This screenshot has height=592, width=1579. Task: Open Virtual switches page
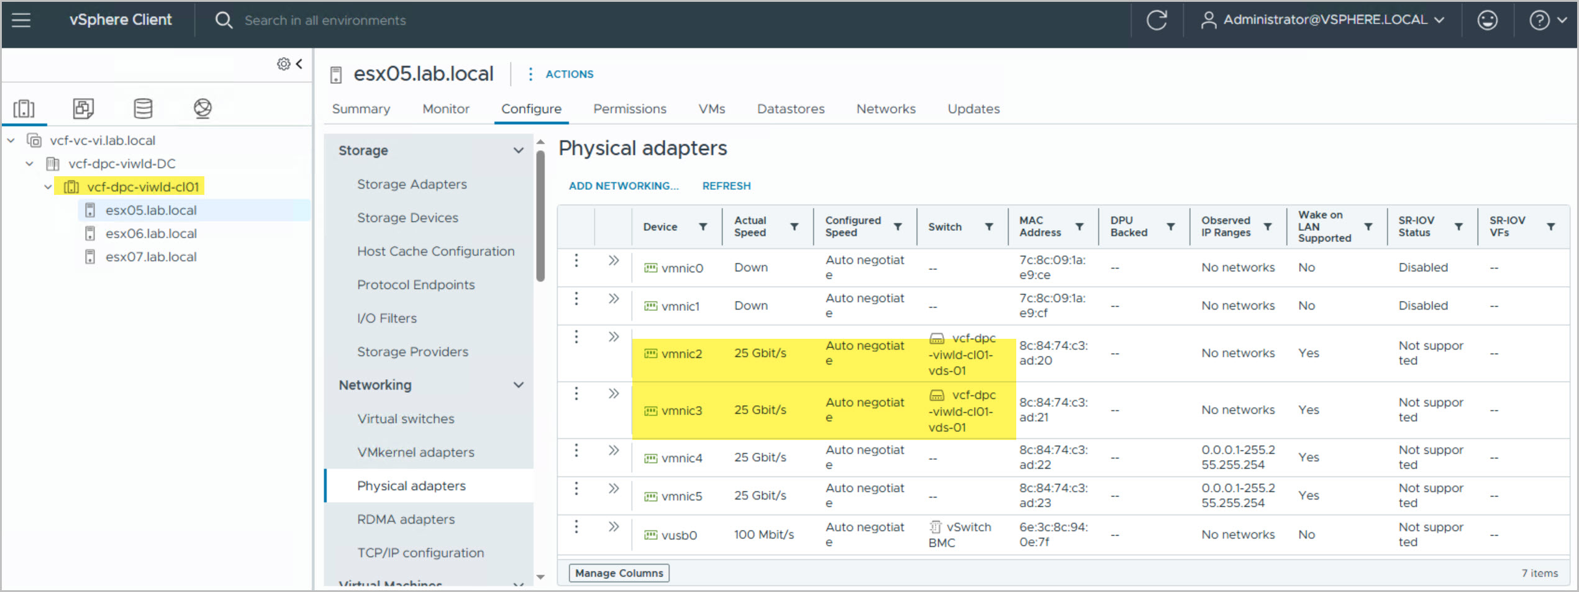coord(406,419)
